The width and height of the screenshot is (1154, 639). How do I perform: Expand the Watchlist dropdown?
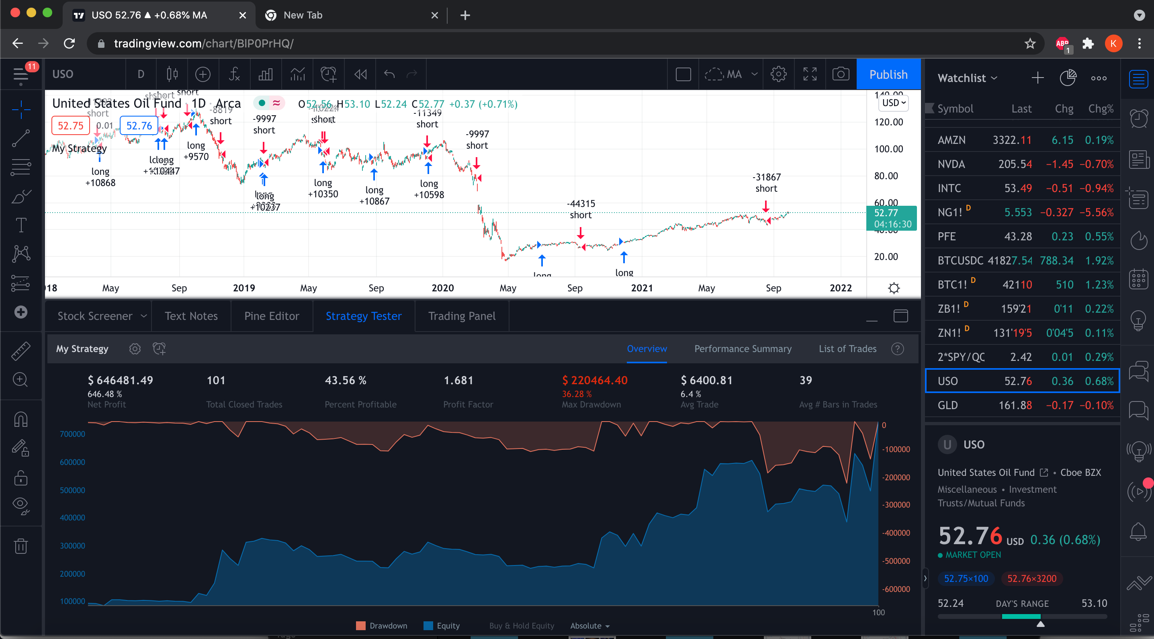(x=968, y=78)
